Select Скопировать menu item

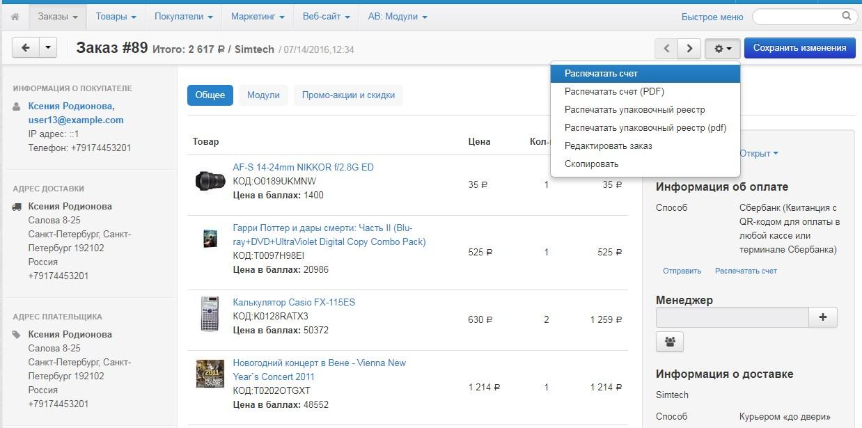pos(645,164)
